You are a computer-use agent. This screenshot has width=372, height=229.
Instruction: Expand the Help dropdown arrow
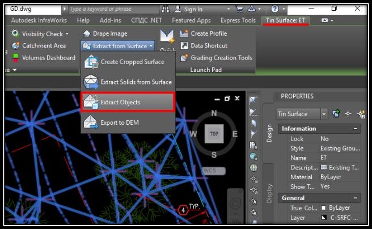(x=284, y=9)
